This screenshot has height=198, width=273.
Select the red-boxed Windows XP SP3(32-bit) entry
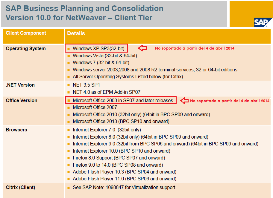click(96, 48)
